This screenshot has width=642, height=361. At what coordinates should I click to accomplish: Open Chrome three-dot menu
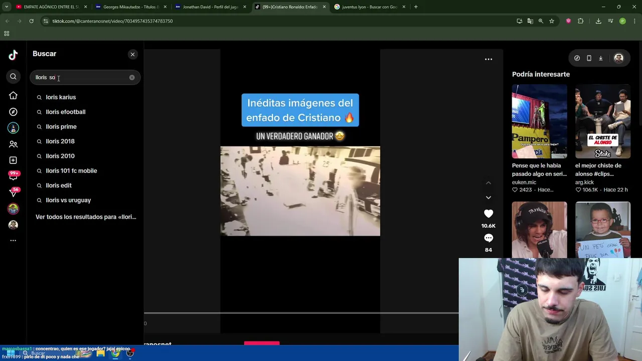(x=635, y=21)
